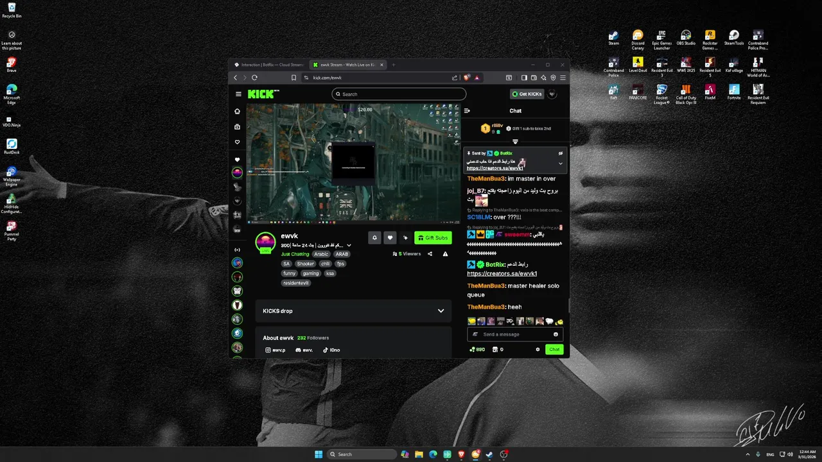This screenshot has height=462, width=822.
Task: Open a new browser tab
Action: click(394, 65)
